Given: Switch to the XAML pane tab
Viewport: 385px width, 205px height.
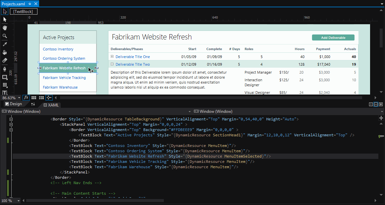Looking at the screenshot, I should [51, 105].
